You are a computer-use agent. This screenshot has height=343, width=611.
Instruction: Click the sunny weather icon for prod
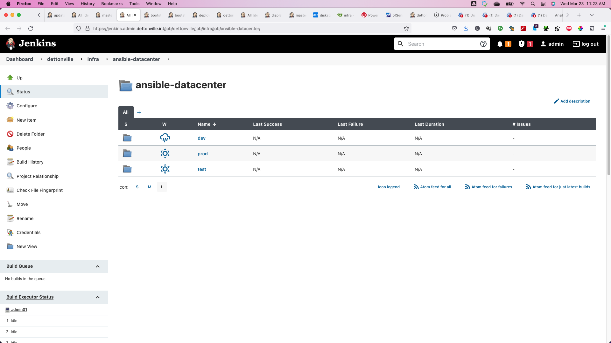[165, 153]
